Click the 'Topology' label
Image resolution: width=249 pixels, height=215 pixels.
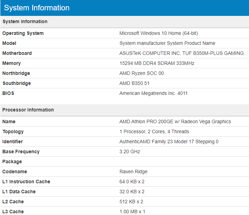(x=13, y=132)
